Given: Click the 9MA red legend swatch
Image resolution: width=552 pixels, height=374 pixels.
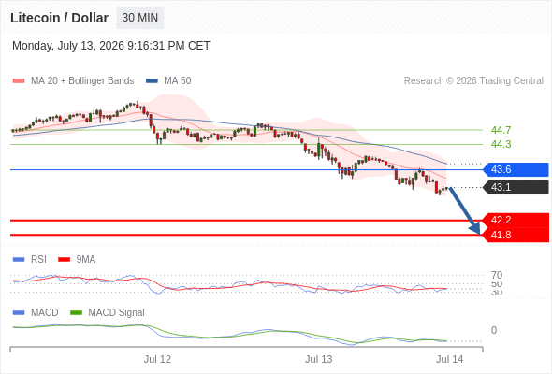Looking at the screenshot, I should click(x=64, y=260).
